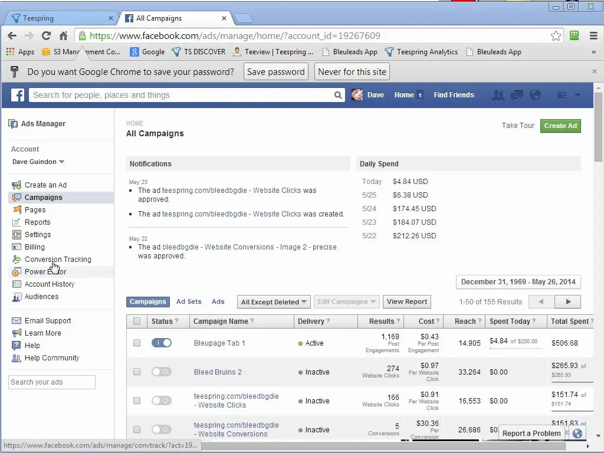Click the green extension icon beside the star

[x=574, y=36]
